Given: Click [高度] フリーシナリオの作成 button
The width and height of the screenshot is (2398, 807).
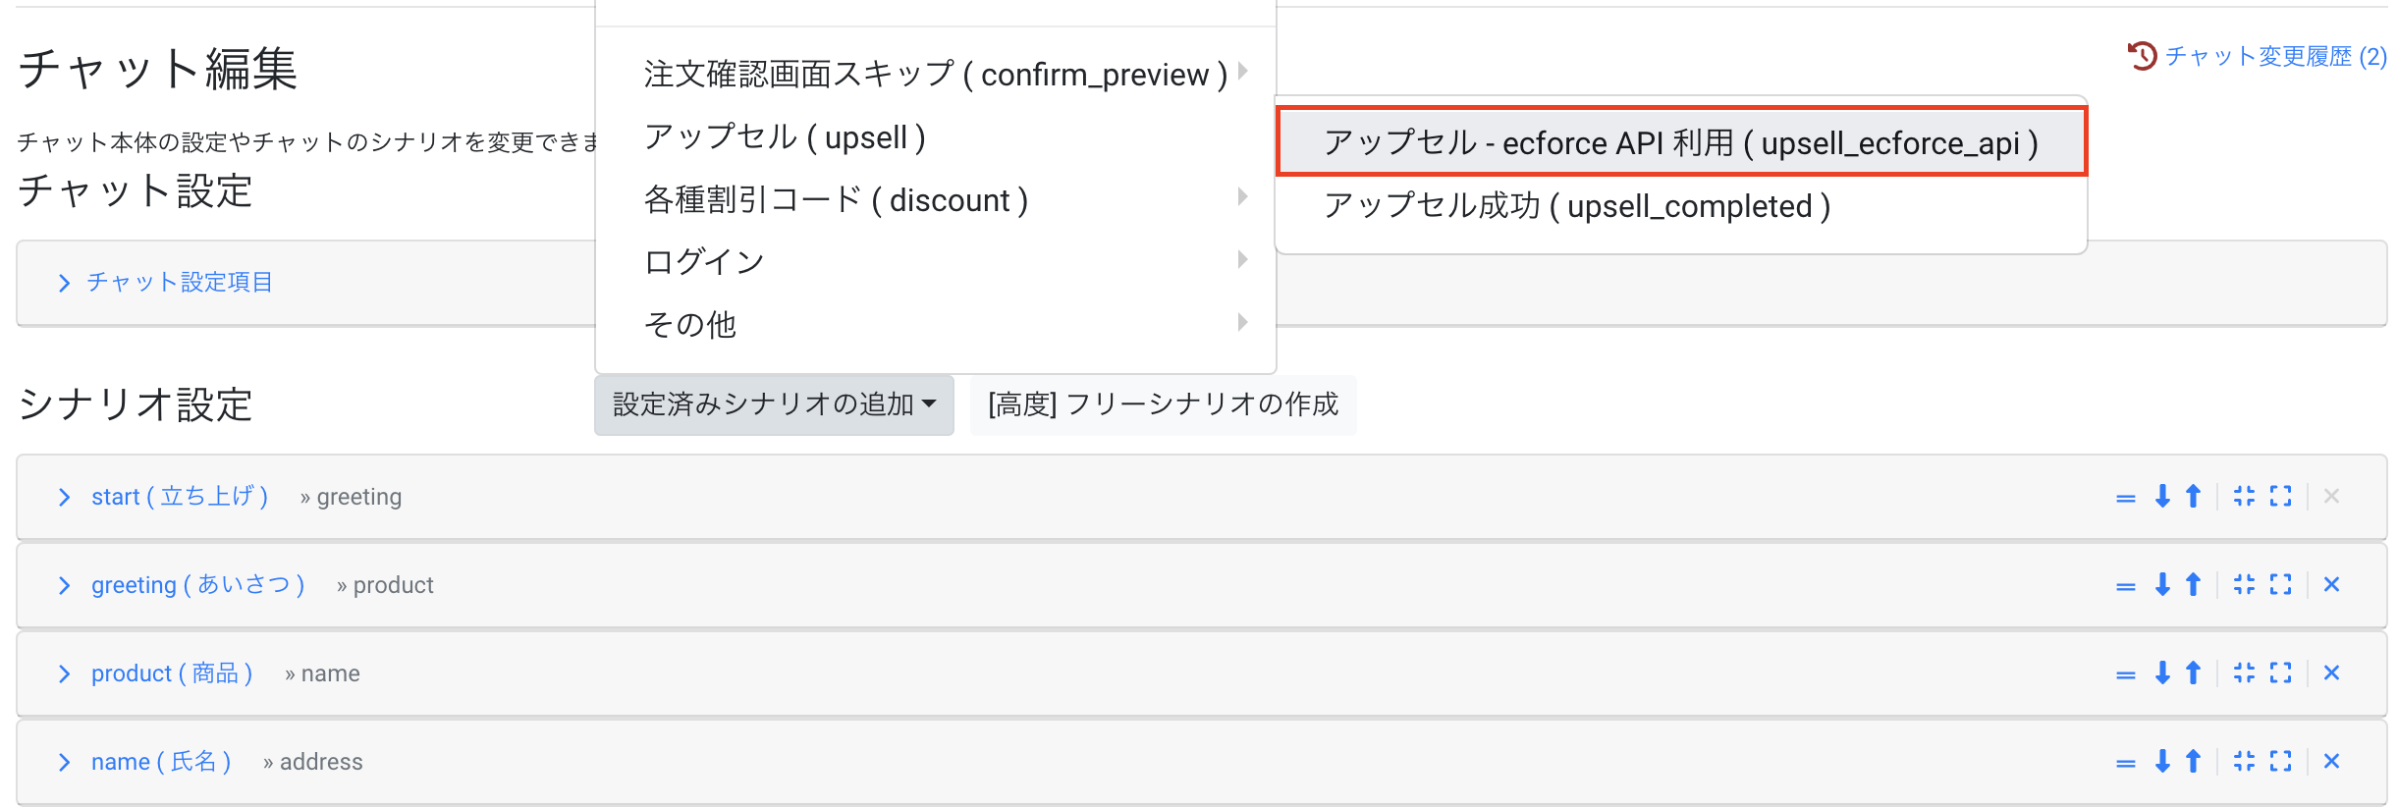Looking at the screenshot, I should coord(1163,404).
